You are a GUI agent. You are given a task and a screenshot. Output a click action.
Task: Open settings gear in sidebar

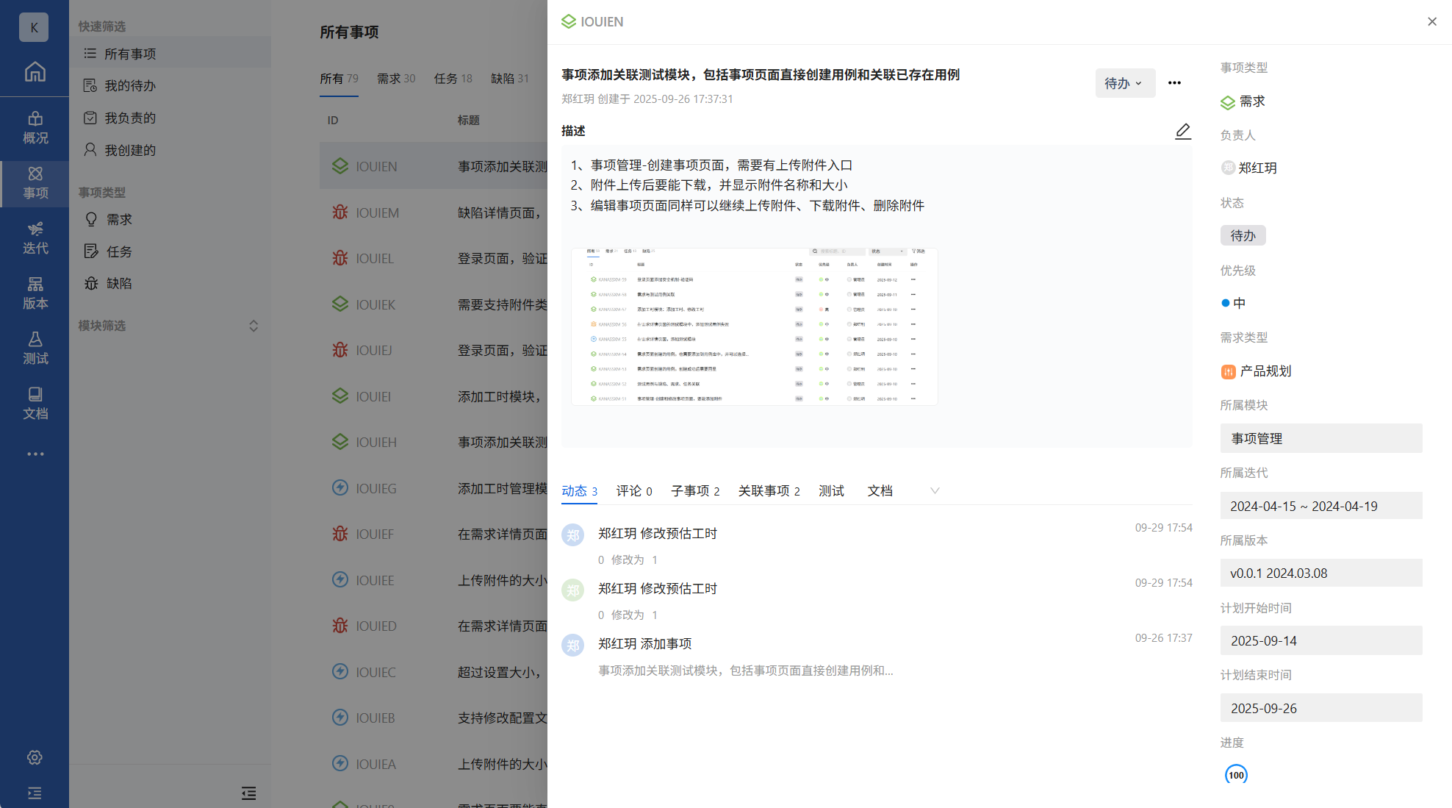pos(35,757)
